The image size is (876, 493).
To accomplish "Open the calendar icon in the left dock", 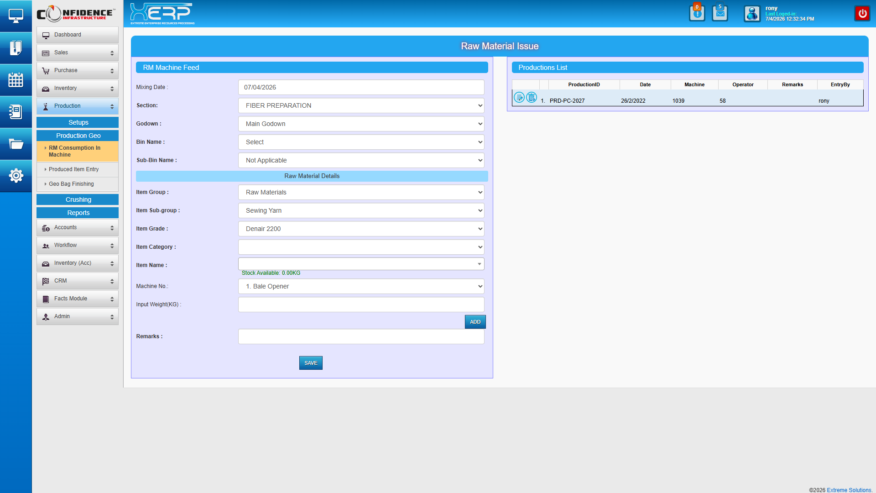I will (16, 80).
